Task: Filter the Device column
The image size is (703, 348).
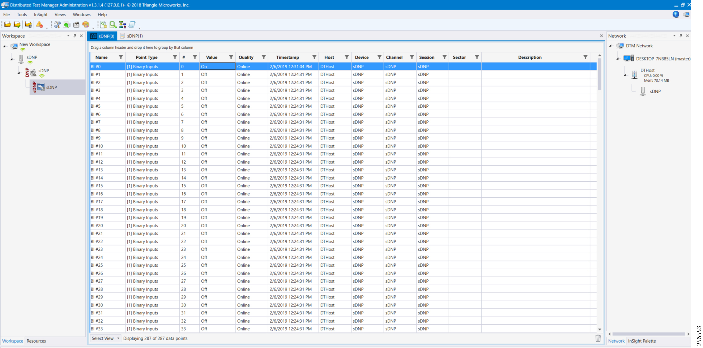Action: 379,57
